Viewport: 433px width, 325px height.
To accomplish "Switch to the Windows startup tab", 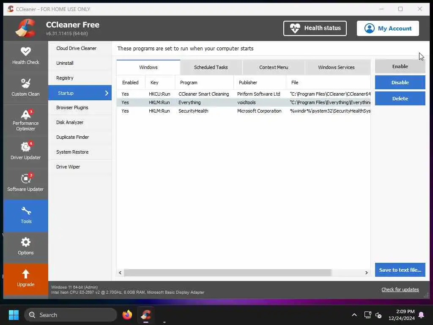I will point(148,67).
